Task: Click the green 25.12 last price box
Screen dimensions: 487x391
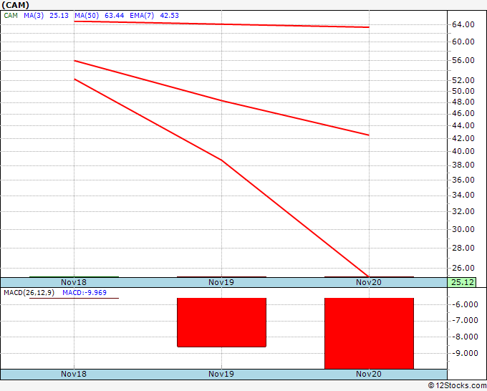Action: [x=461, y=282]
